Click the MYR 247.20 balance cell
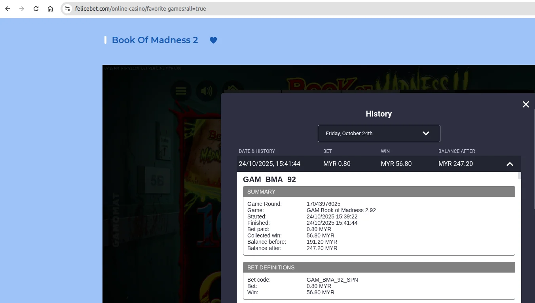The image size is (535, 303). 455,164
